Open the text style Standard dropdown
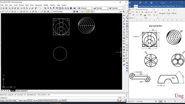The image size is (185, 104). (92, 8)
